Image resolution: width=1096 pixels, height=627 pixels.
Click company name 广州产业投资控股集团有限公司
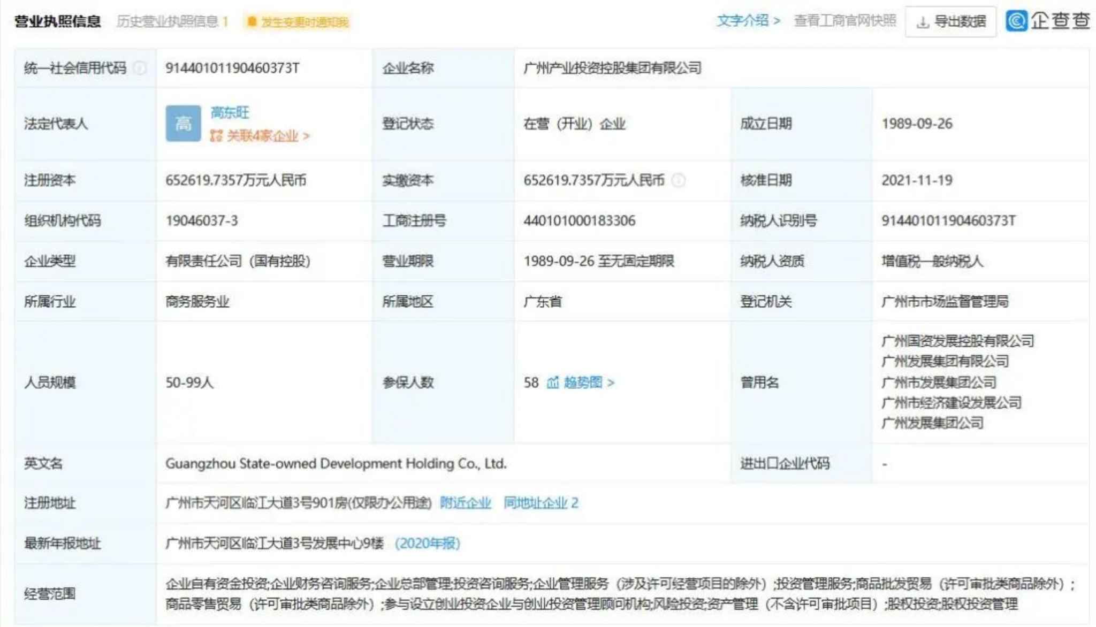[x=612, y=68]
